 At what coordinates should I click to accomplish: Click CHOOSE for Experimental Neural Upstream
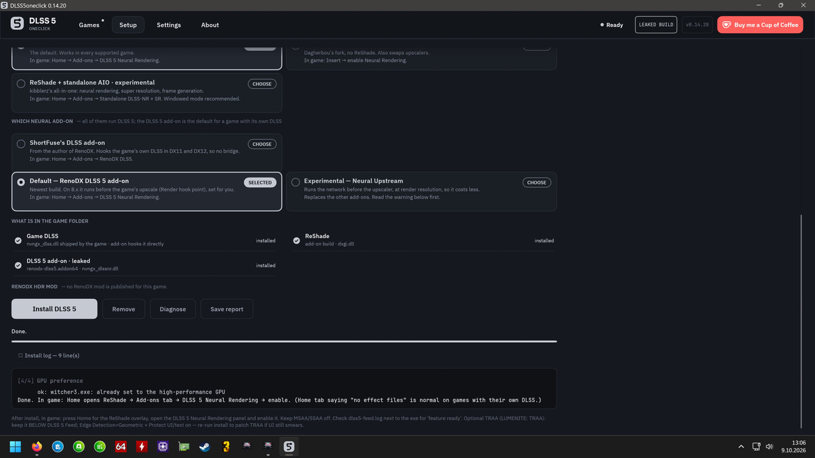537,183
